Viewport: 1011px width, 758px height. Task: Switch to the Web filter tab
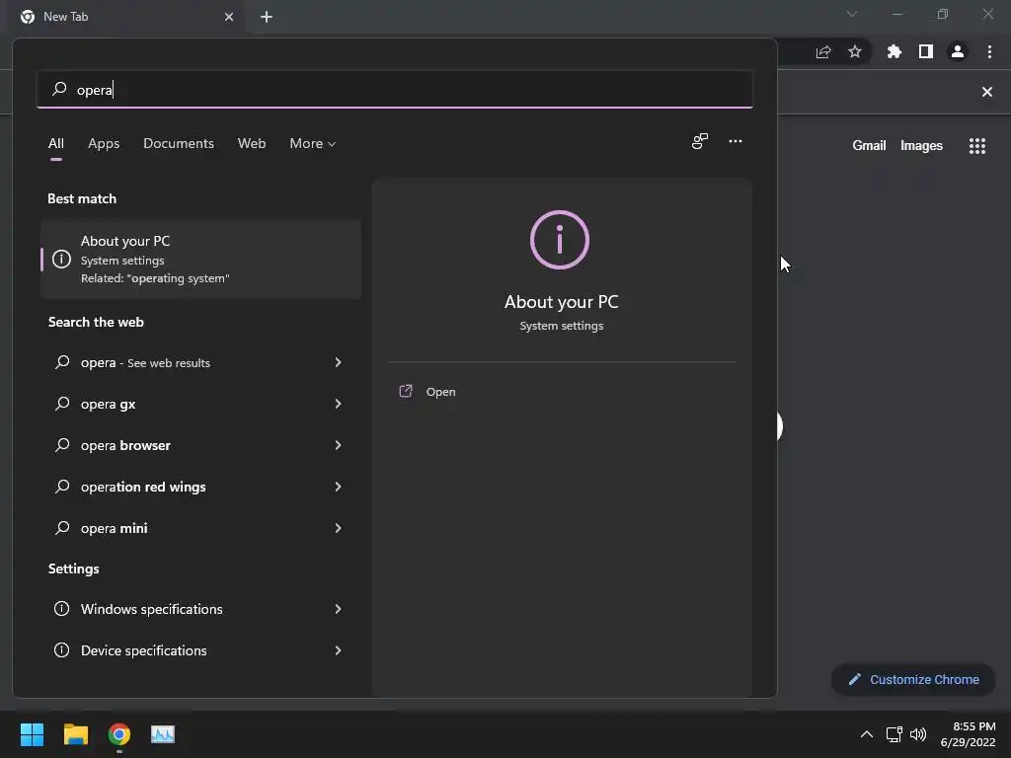[252, 144]
